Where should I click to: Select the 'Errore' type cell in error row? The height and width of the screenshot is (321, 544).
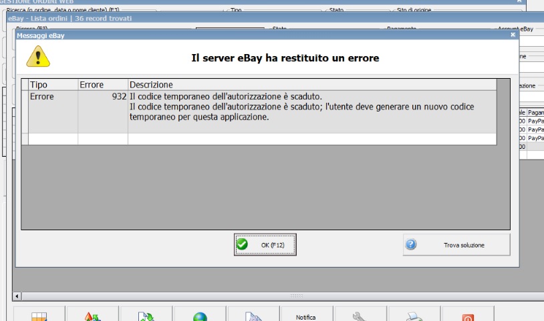pyautogui.click(x=53, y=111)
